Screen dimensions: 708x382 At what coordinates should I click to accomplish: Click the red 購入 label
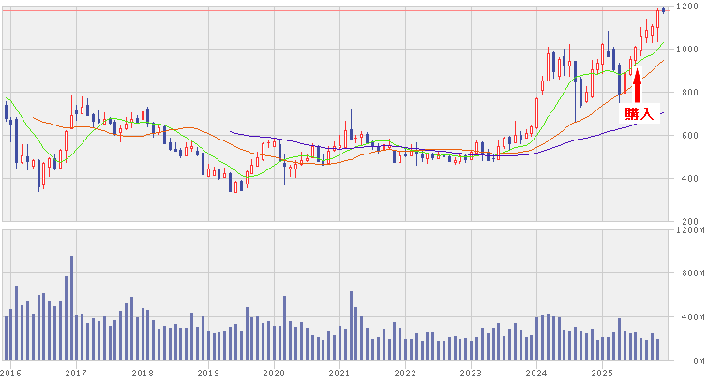(639, 113)
